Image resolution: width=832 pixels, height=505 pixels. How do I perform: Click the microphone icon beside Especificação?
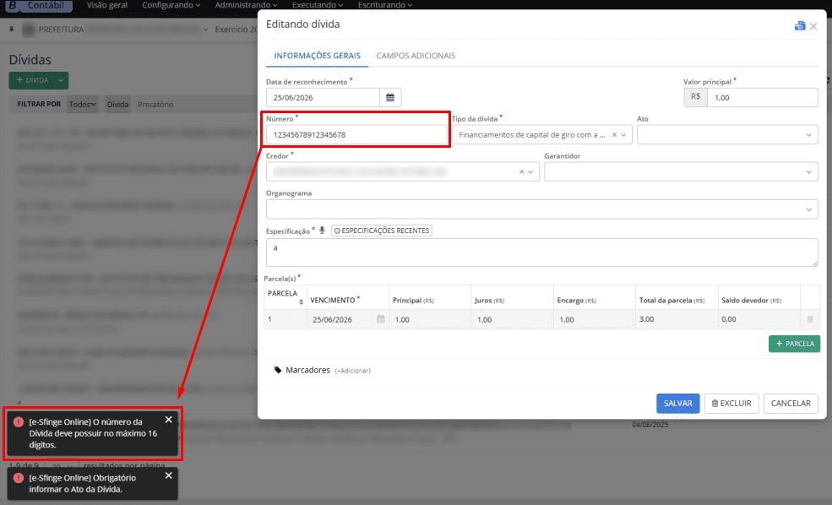[x=322, y=231]
